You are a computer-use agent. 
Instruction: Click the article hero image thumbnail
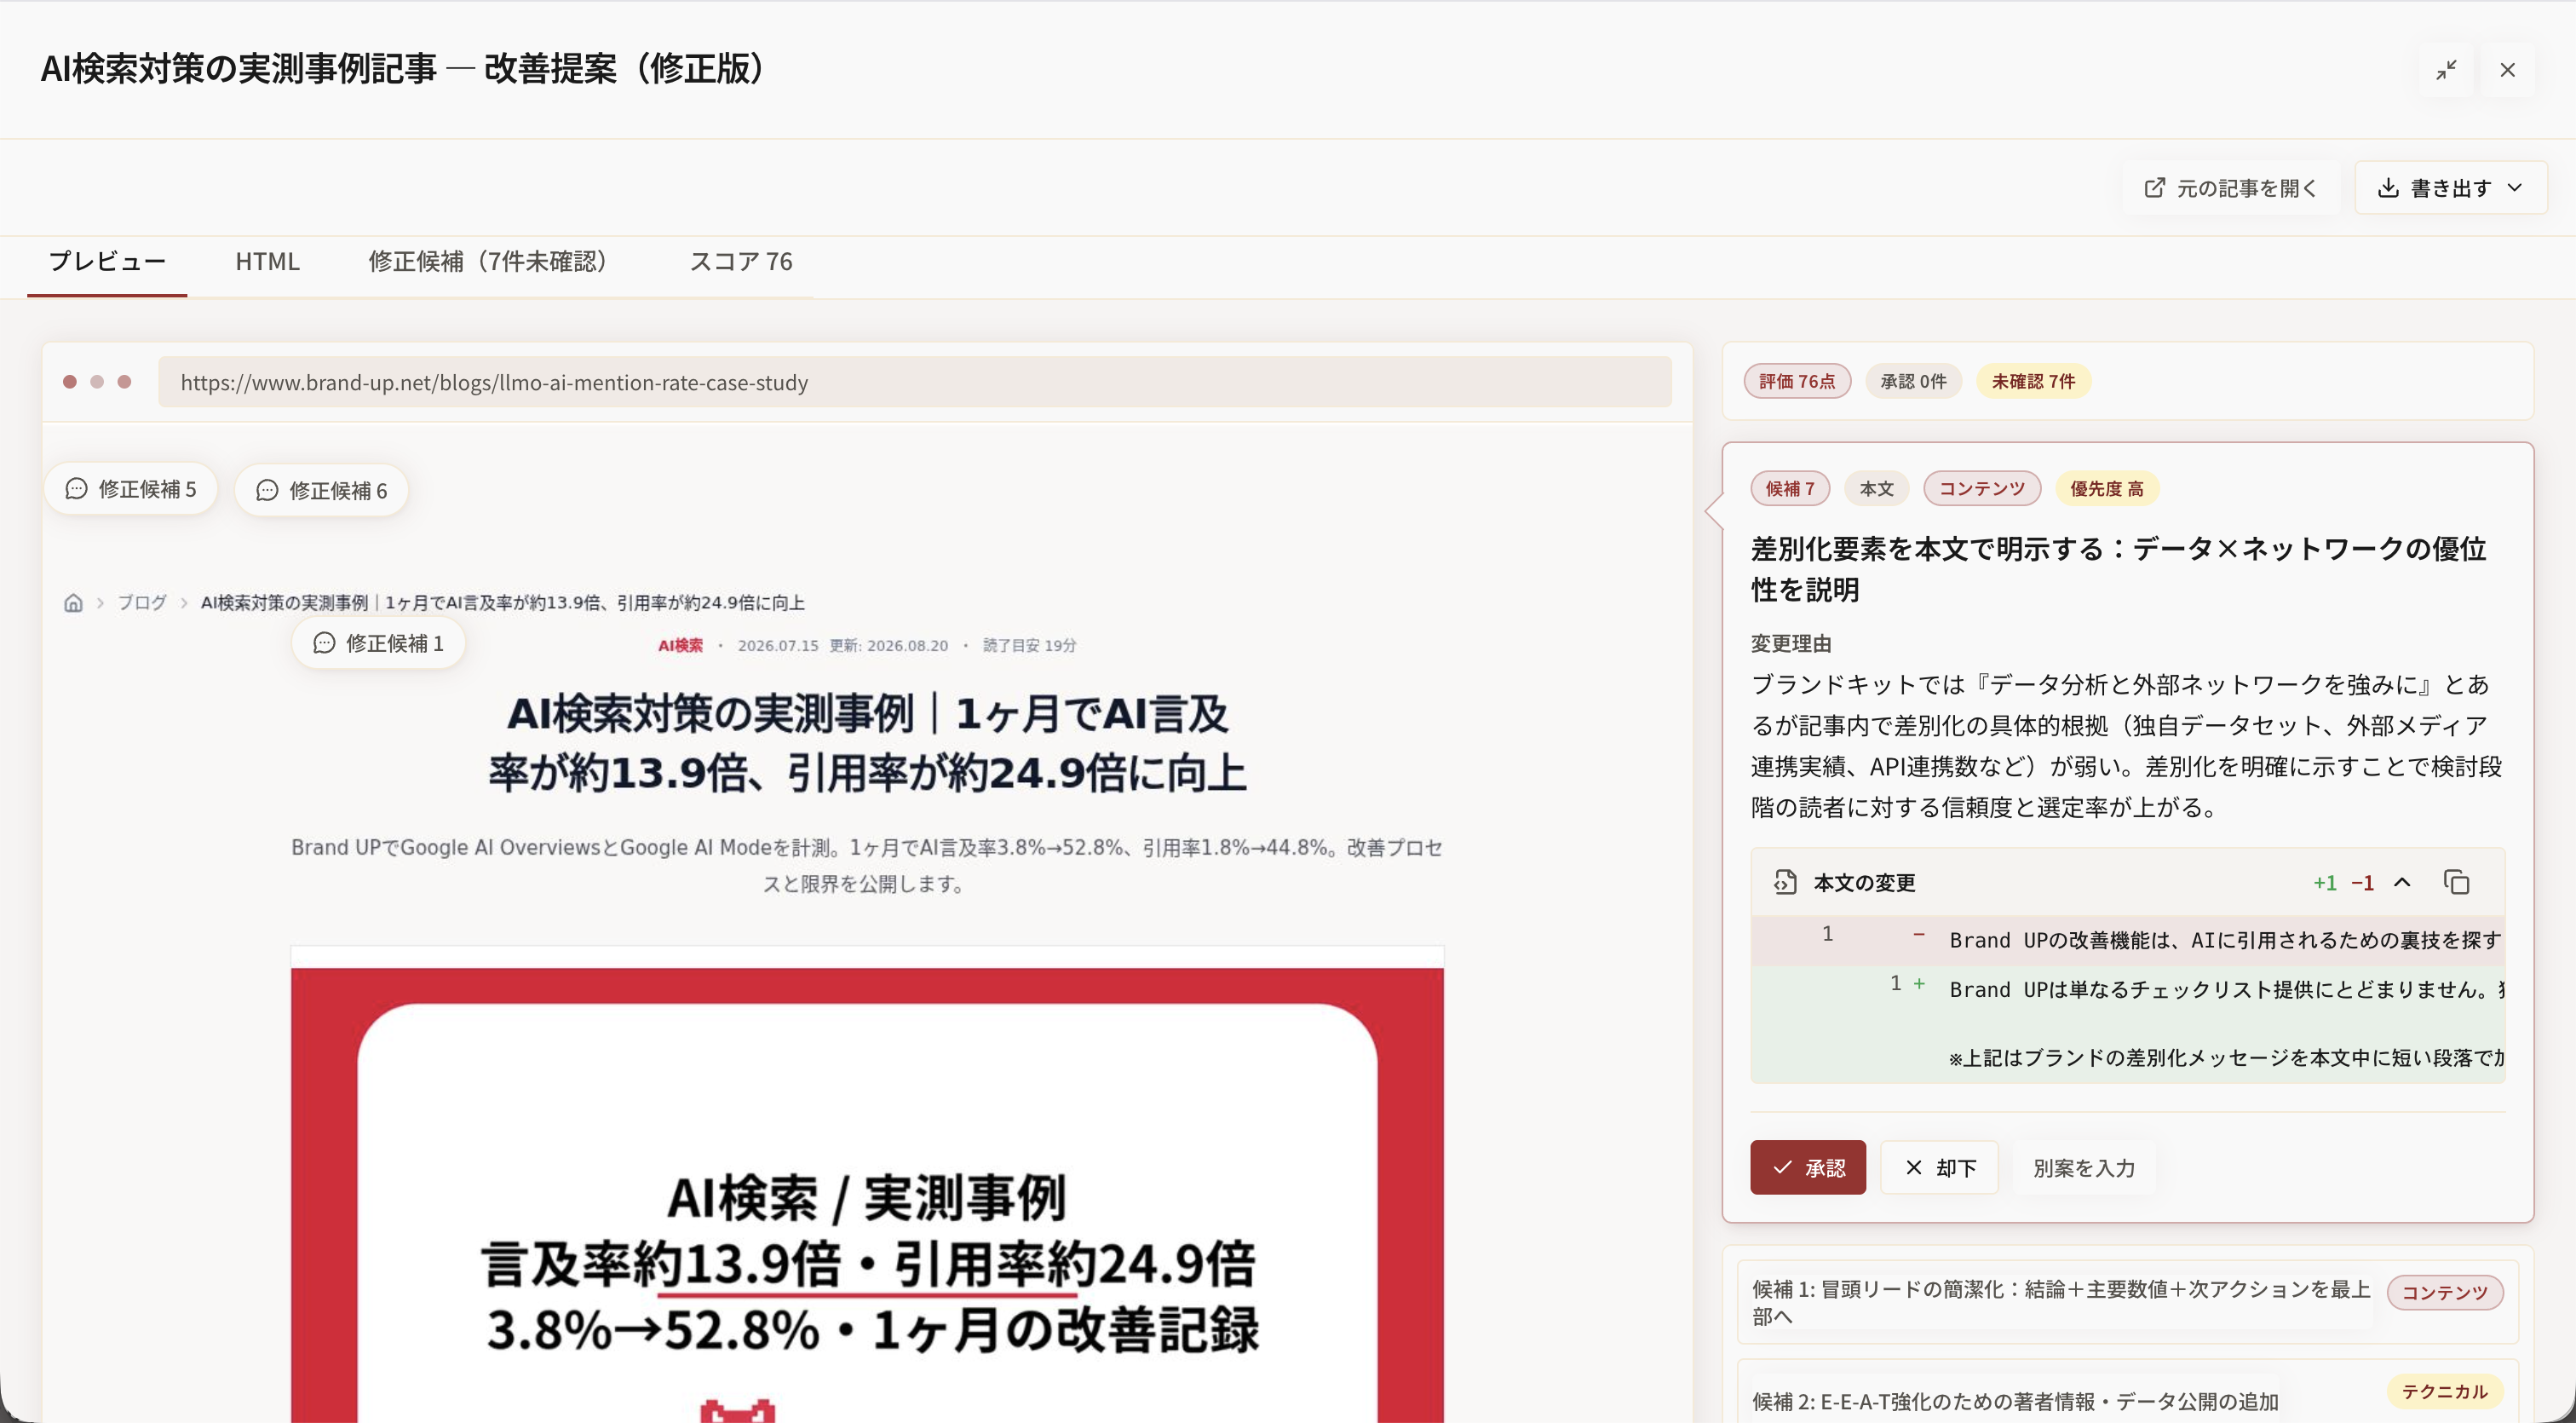867,1185
